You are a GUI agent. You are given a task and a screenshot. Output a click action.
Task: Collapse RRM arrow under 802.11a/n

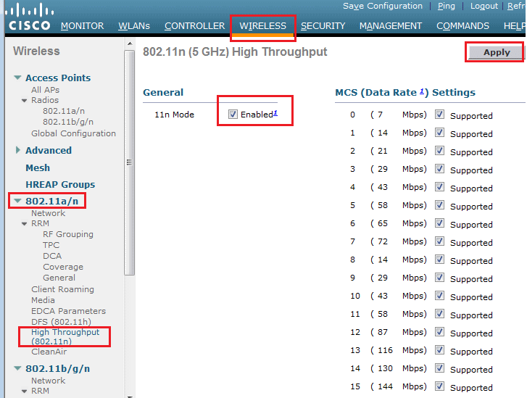(x=24, y=224)
